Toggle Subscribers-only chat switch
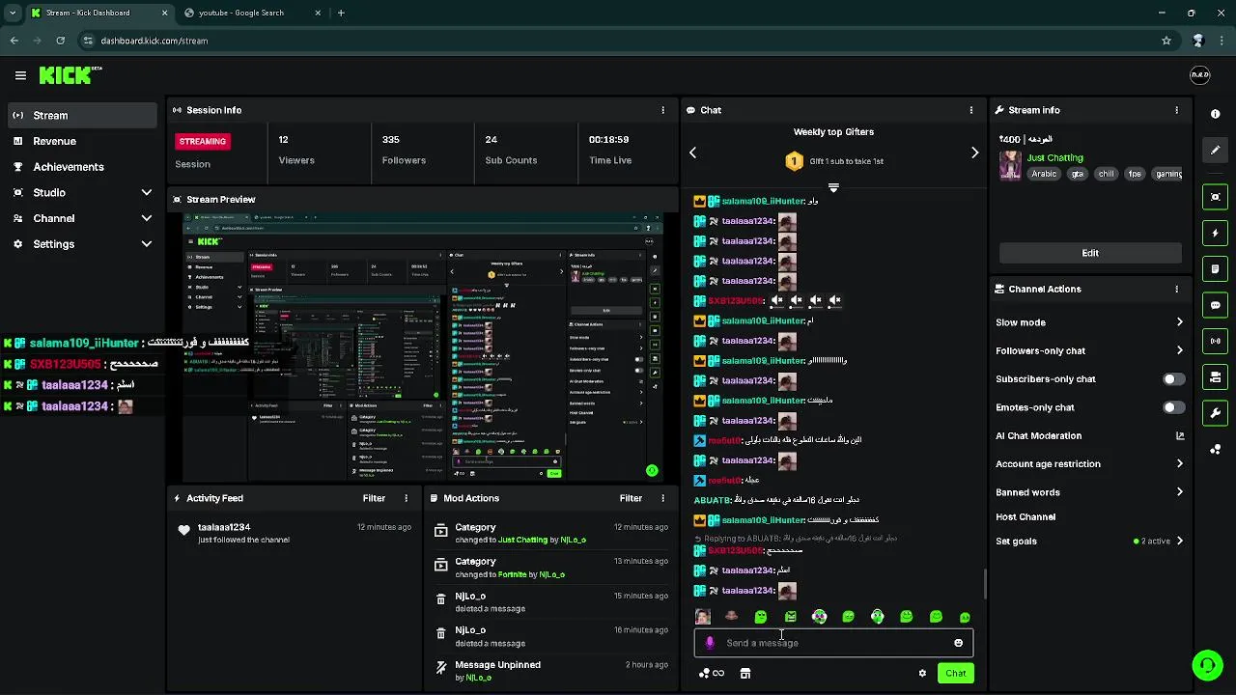 click(1173, 379)
